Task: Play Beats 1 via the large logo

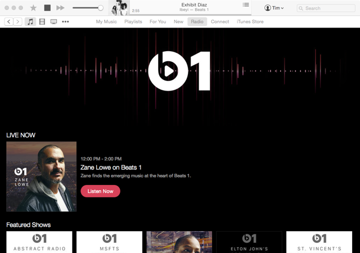Action: [179, 71]
